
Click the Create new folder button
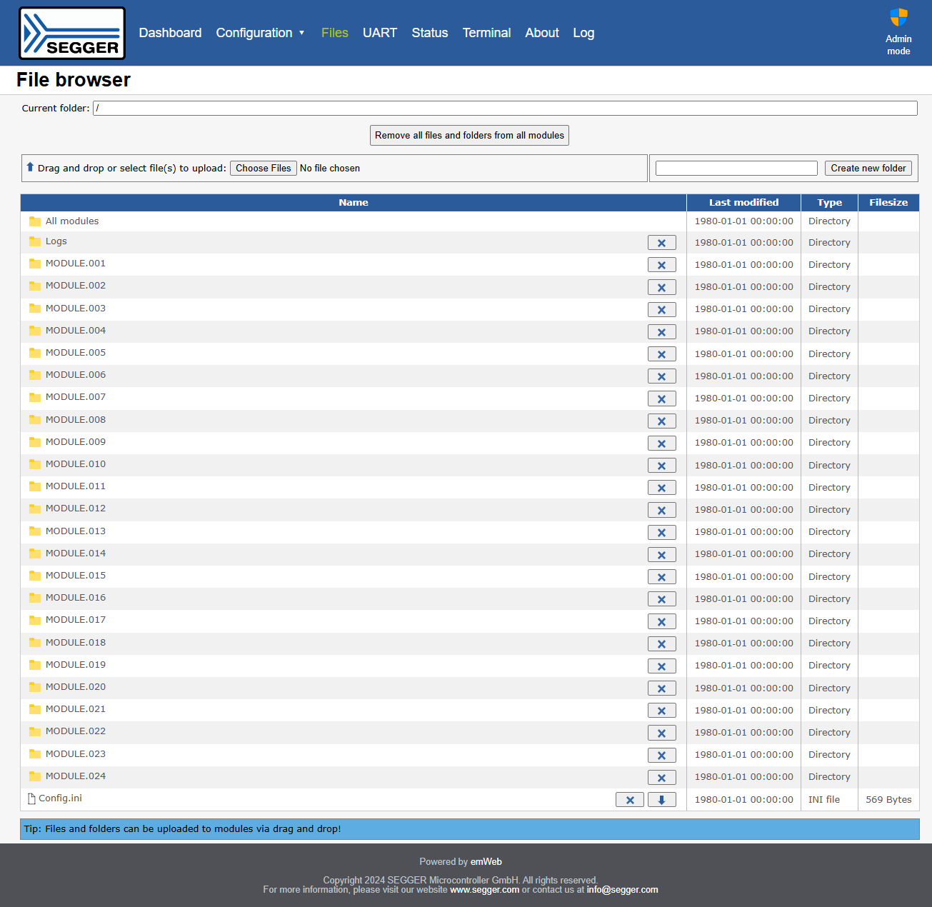pyautogui.click(x=868, y=169)
